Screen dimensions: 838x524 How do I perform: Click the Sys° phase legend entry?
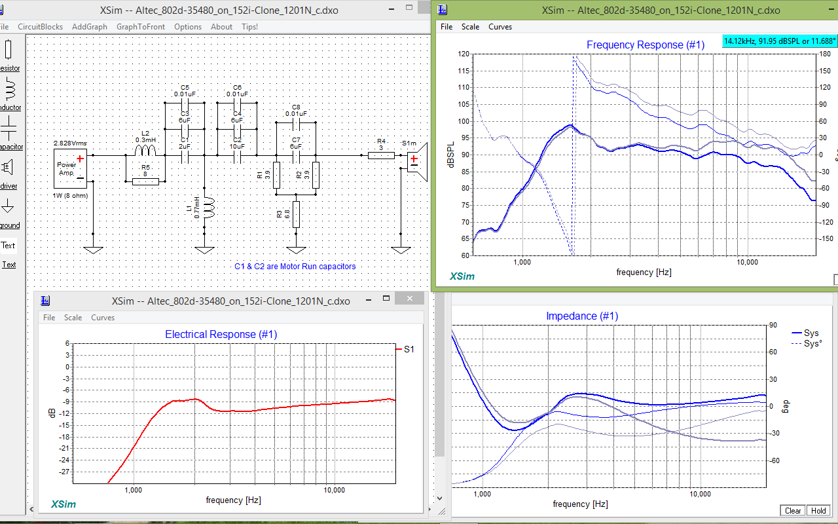(807, 343)
